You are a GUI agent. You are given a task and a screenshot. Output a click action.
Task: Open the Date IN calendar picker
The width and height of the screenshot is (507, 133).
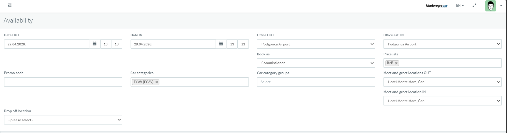click(221, 44)
